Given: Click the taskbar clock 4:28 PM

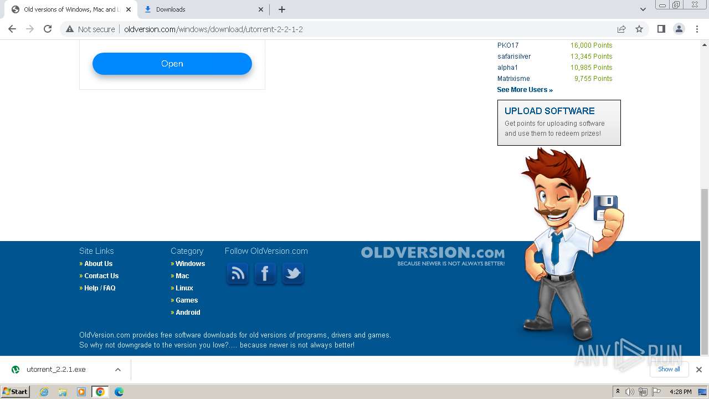Looking at the screenshot, I should [680, 392].
